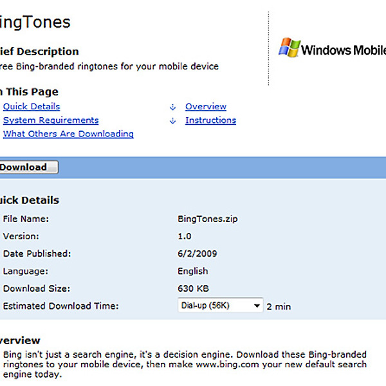Viewport: 386px width, 386px height.
Task: Click the 2 min estimated time text
Action: pyautogui.click(x=279, y=306)
